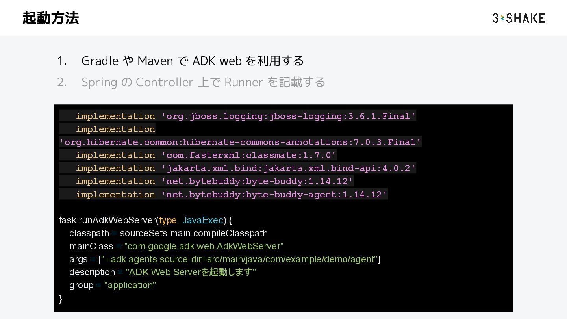Click the lone 'implementation' keyword above the hibernate string
Image resolution: width=567 pixels, height=319 pixels.
(115, 129)
